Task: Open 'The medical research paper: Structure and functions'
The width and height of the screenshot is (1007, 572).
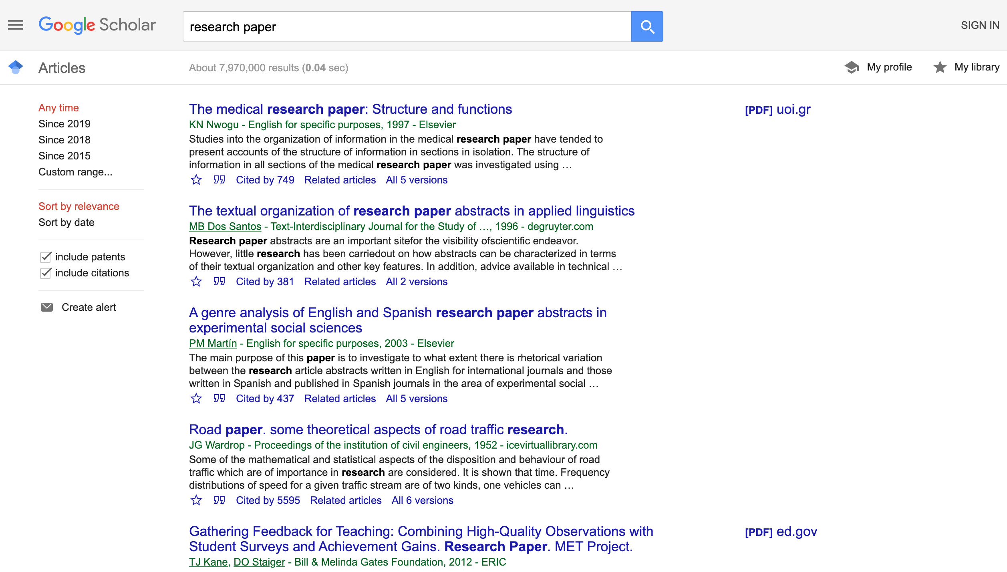Action: click(x=350, y=109)
